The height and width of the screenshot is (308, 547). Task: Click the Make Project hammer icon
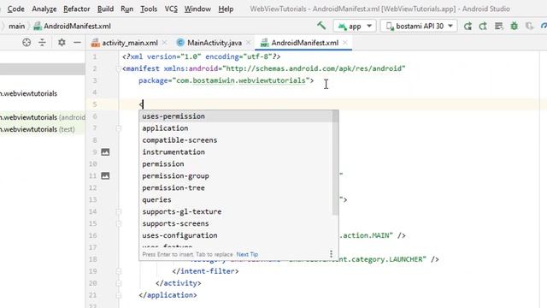coord(321,26)
